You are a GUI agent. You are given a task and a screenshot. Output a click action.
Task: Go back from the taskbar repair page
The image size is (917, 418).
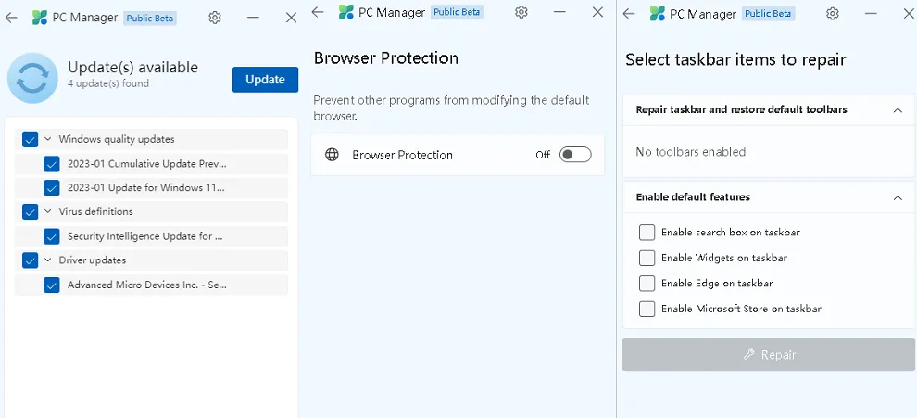pyautogui.click(x=630, y=13)
